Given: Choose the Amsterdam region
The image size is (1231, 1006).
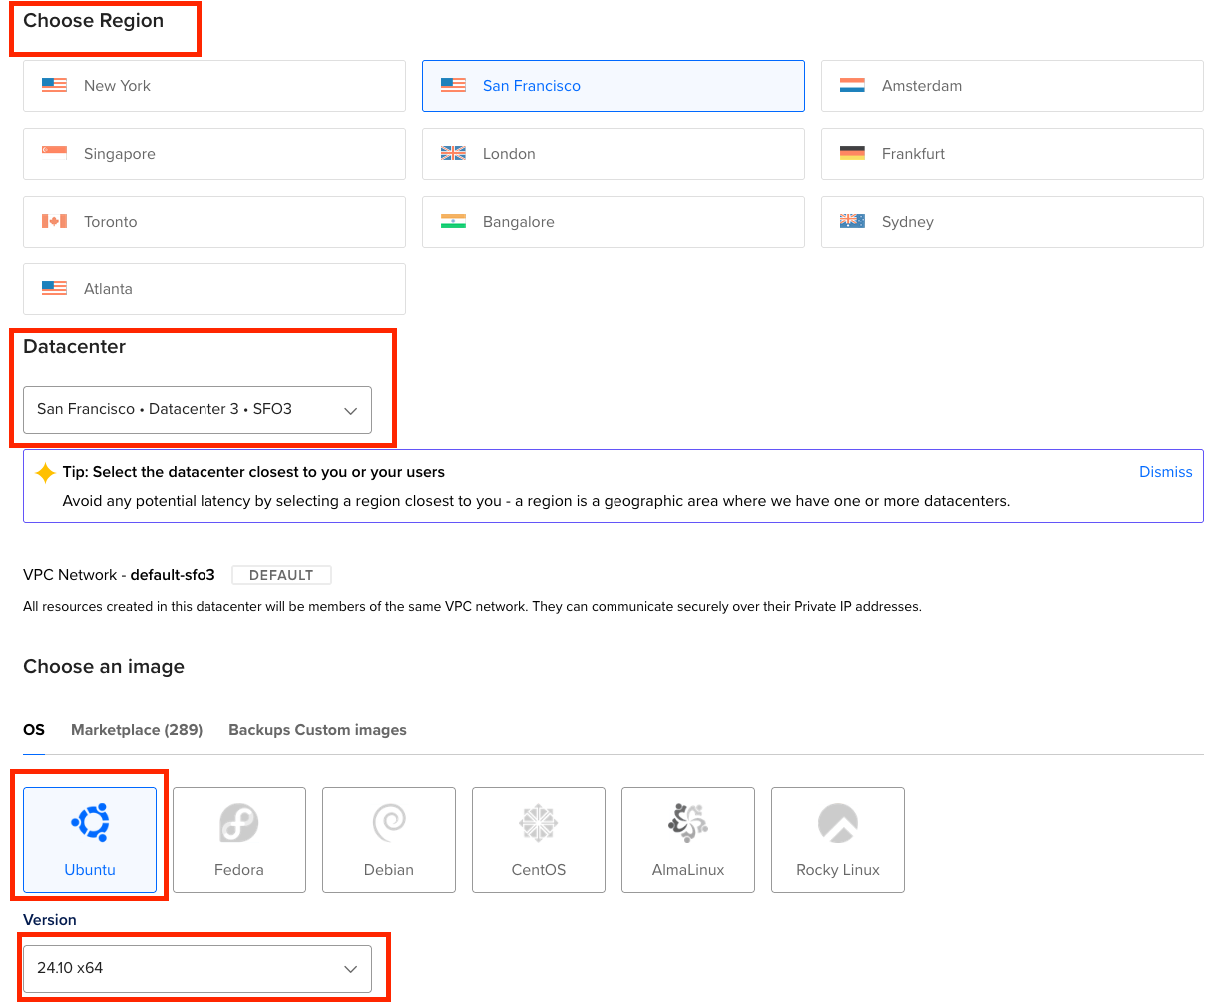Looking at the screenshot, I should click(1013, 86).
